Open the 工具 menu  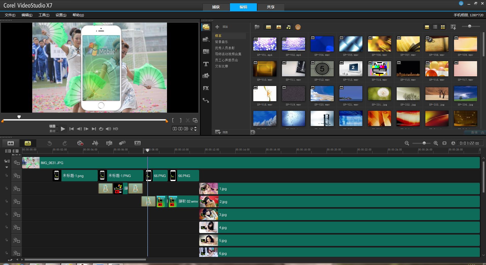coord(44,15)
